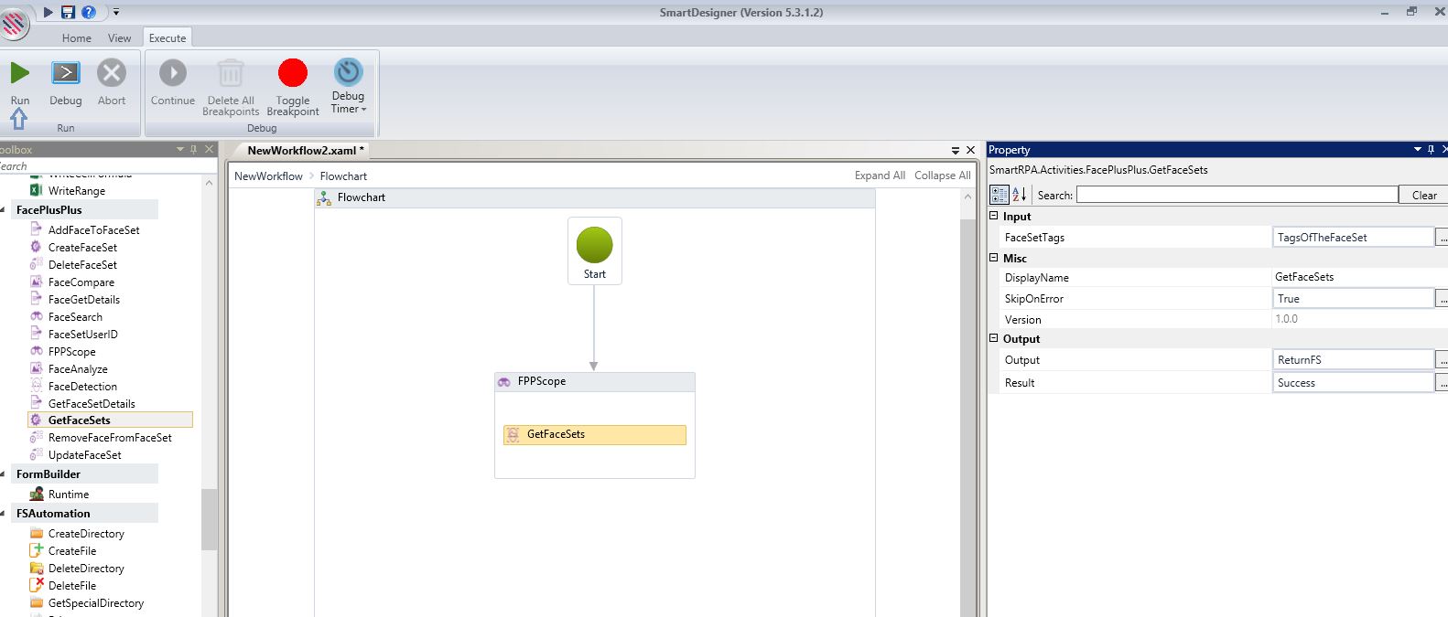
Task: Collapse the Misc property section
Action: click(x=994, y=258)
